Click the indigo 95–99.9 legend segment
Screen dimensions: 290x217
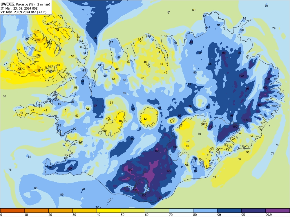(253, 211)
